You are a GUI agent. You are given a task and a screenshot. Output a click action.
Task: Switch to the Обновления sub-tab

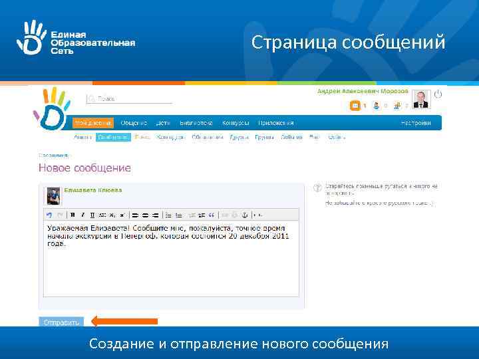[208, 138]
